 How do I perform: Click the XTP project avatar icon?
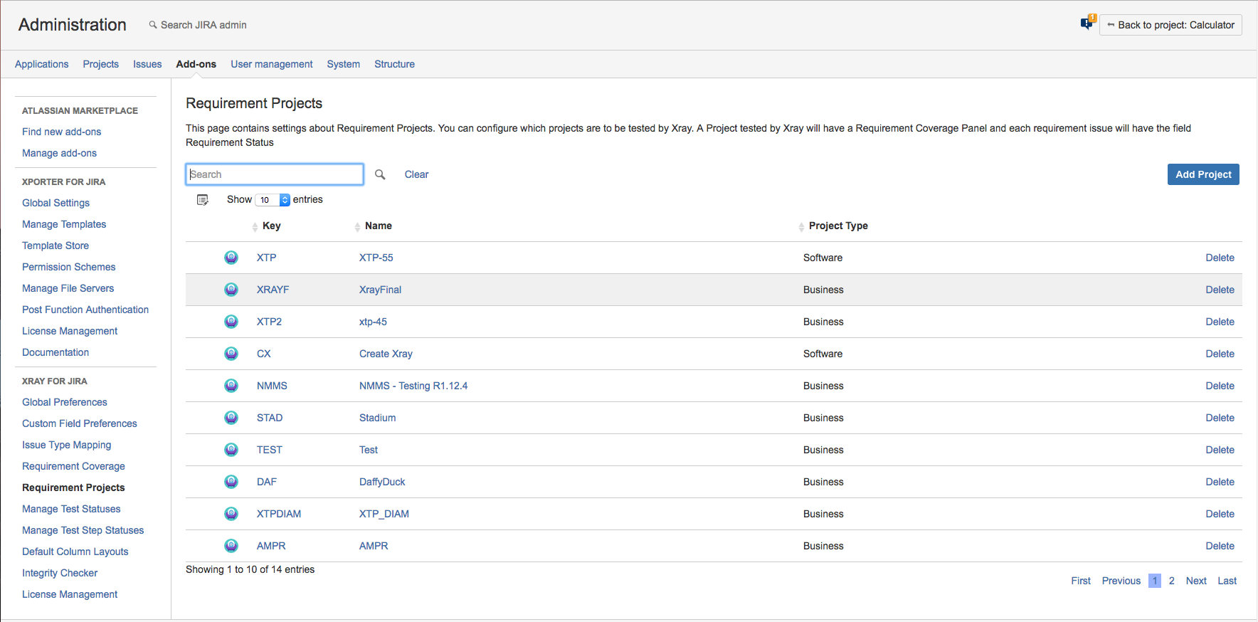[231, 258]
